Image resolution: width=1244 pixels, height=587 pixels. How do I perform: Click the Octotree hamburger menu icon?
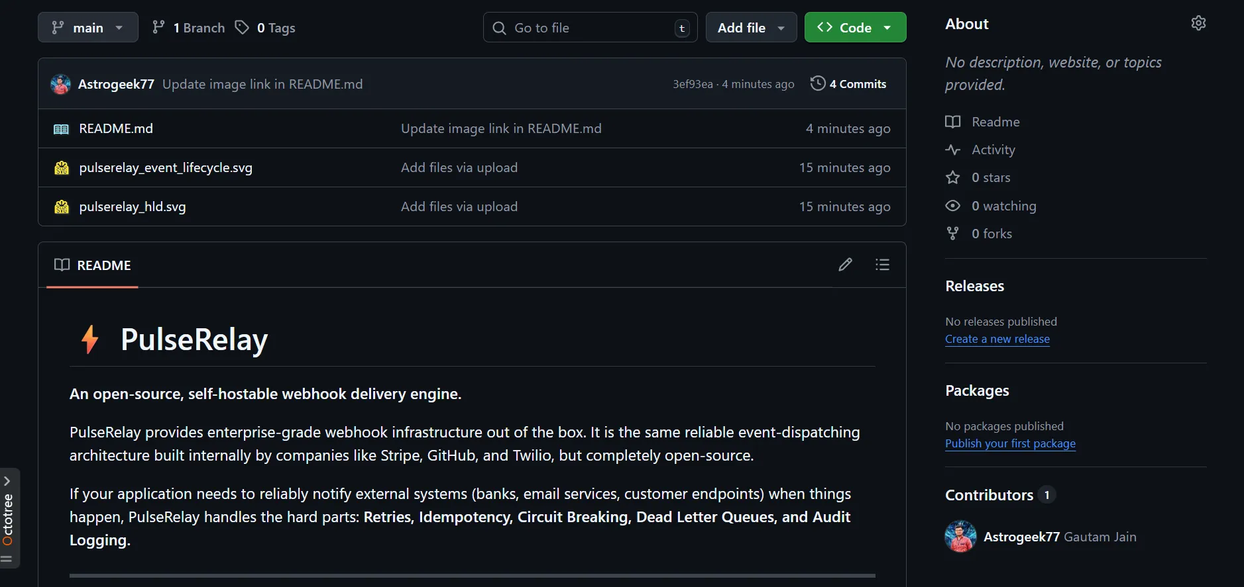click(x=7, y=559)
